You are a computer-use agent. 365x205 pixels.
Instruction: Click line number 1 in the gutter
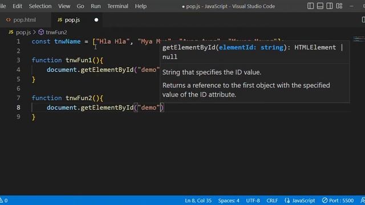[18, 42]
